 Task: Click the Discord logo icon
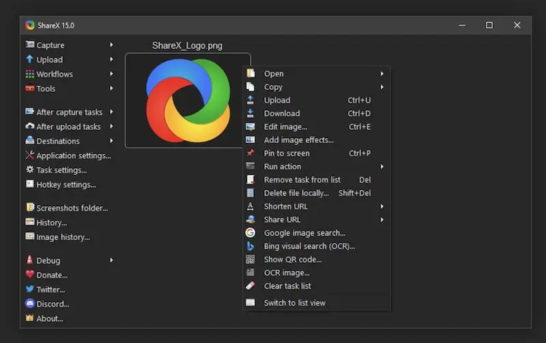pyautogui.click(x=30, y=304)
